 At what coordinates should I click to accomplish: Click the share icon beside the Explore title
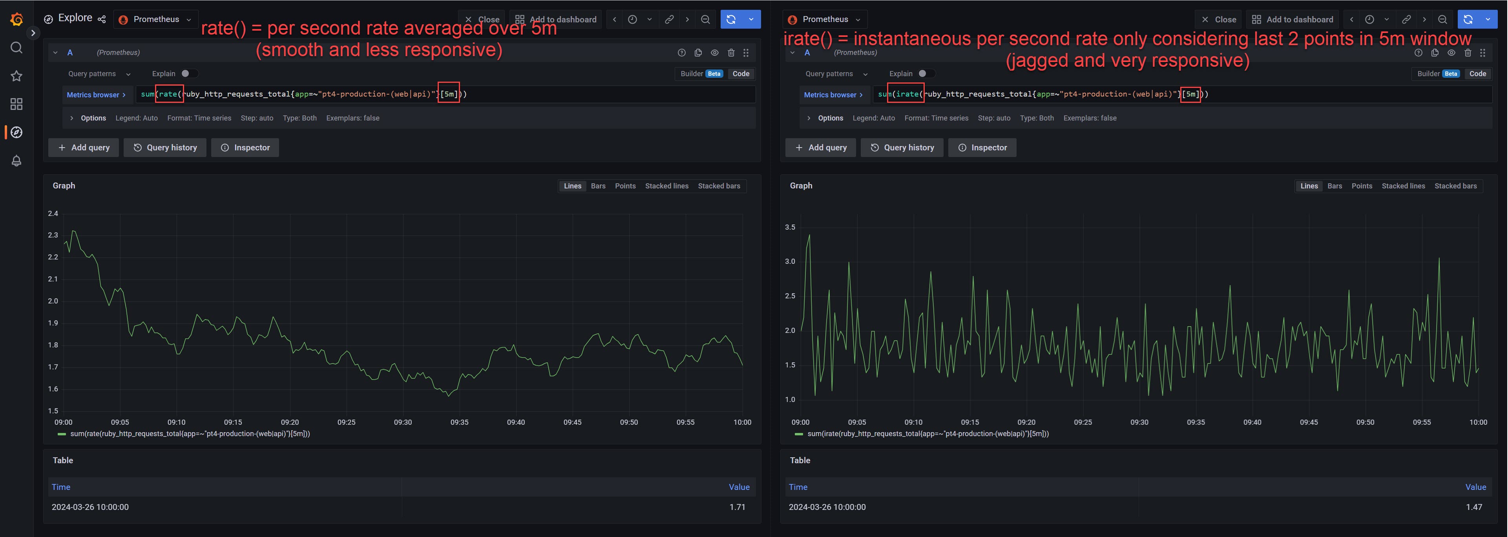point(102,19)
